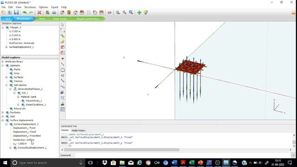Click the command log vertical scrollbar
This screenshot has width=297, height=167.
coord(294,142)
